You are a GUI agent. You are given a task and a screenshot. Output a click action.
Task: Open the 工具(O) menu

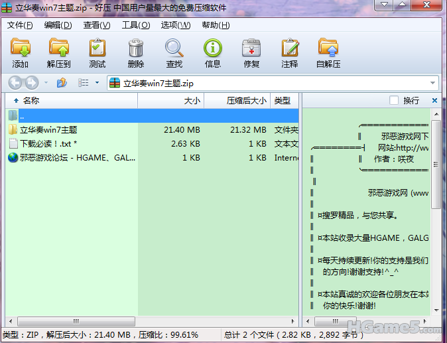tap(135, 25)
